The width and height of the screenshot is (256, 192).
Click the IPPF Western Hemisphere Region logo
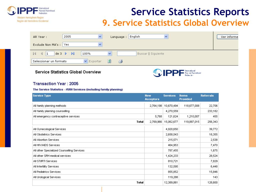[31, 14]
